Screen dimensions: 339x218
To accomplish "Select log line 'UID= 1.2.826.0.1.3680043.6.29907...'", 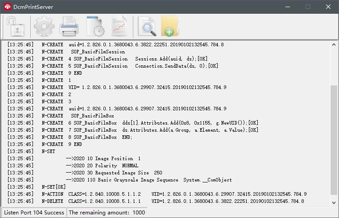I will pyautogui.click(x=117, y=87).
